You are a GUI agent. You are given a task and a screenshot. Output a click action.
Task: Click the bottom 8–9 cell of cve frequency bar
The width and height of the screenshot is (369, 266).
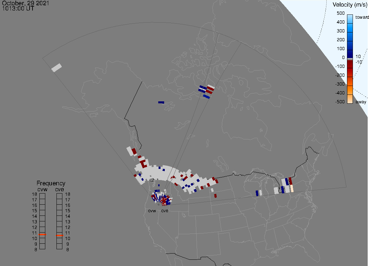point(59,246)
